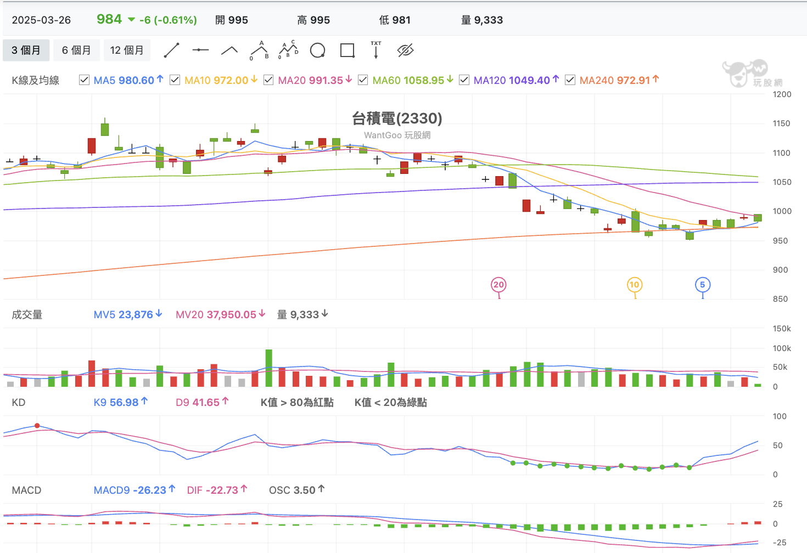Viewport: 807px width, 553px height.
Task: Disable the MA240 moving average checkbox
Action: [570, 80]
